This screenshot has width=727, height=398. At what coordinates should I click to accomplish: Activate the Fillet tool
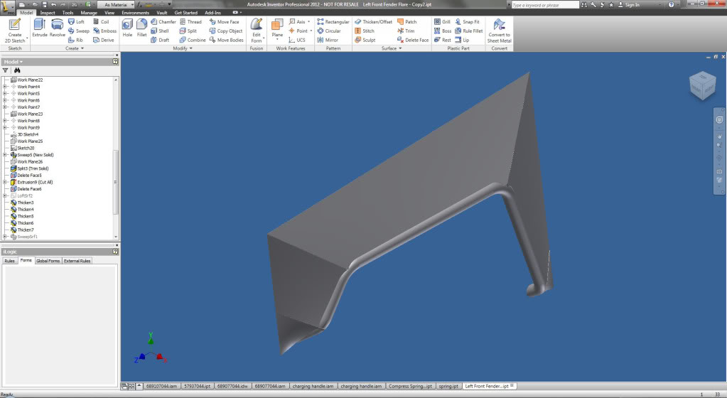[141, 28]
